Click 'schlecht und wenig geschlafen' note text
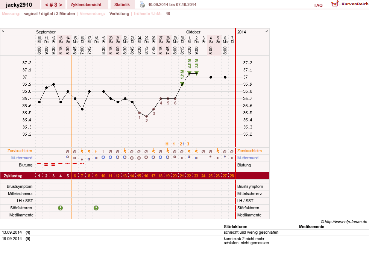Image resolution: width=369 pixels, height=254 pixels. [251, 232]
